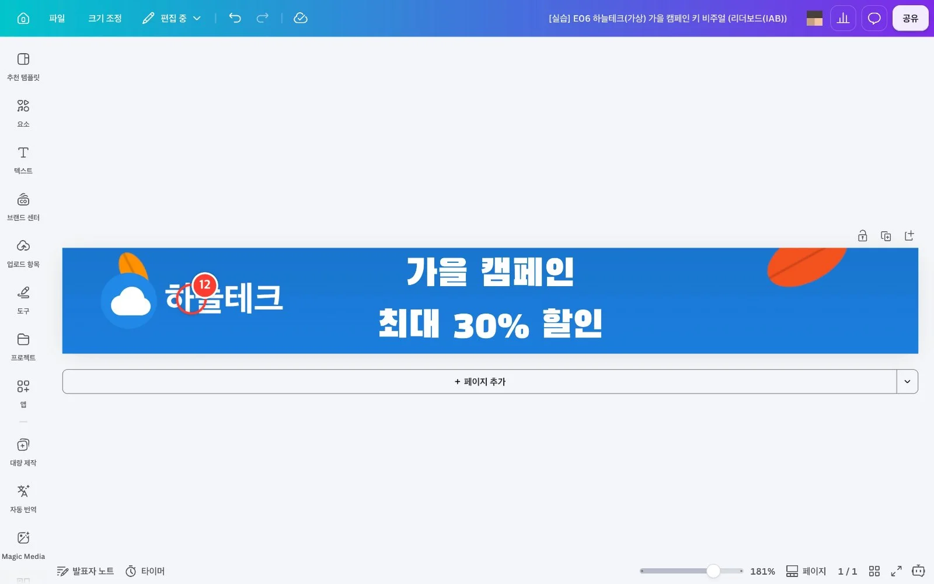This screenshot has height=584, width=934.
Task: Open the 파일 menu
Action: click(57, 18)
